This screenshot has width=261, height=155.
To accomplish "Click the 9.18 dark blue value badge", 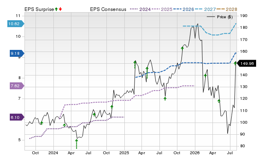I will coord(17,54).
